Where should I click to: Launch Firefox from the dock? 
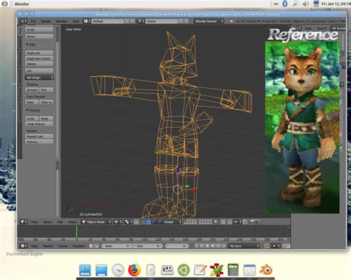click(x=135, y=270)
